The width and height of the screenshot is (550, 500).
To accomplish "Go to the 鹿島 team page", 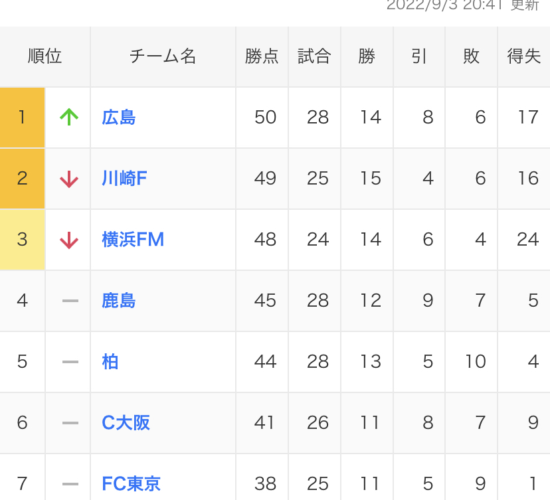I will pyautogui.click(x=119, y=301).
